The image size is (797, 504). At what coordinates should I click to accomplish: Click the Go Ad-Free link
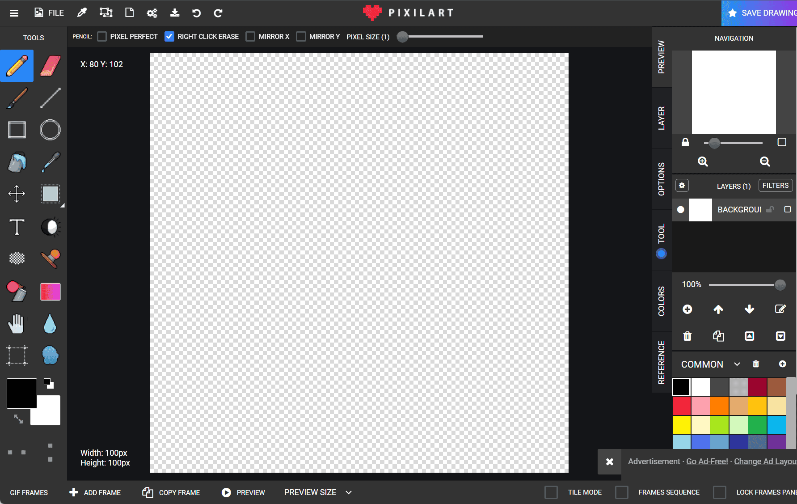click(x=707, y=461)
